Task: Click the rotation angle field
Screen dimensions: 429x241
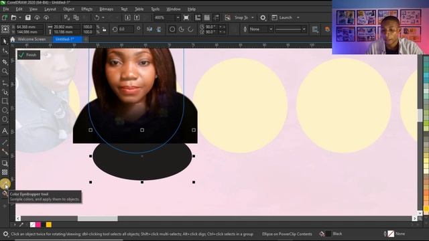Action: (x=126, y=29)
